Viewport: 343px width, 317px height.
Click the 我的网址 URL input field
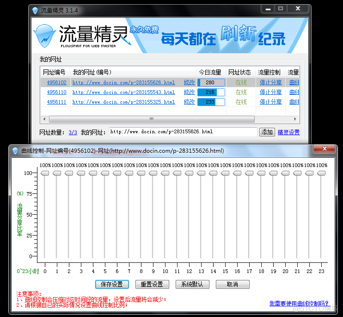[x=183, y=132]
